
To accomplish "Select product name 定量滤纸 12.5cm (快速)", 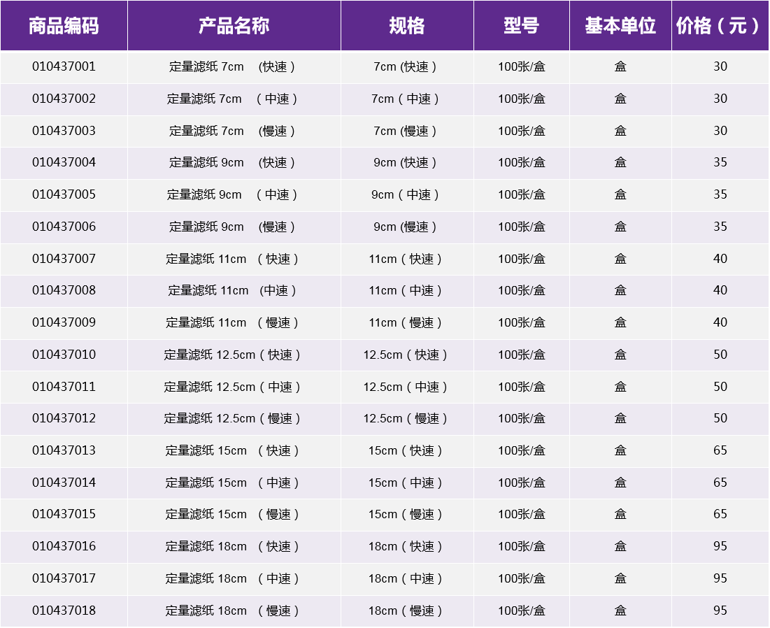I will (x=232, y=355).
